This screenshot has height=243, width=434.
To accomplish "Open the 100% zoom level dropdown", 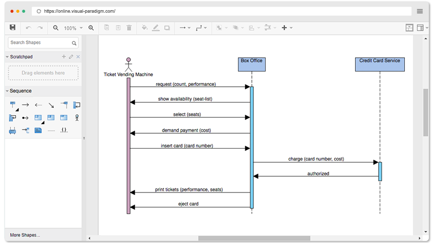I will pyautogui.click(x=73, y=28).
